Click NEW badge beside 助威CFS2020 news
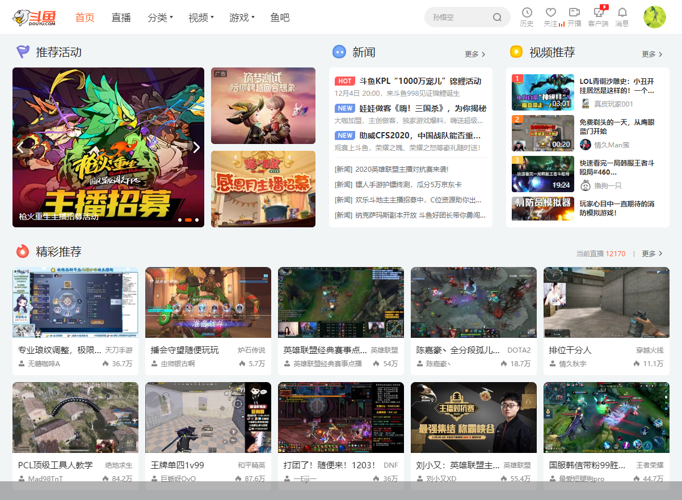Screen dimensions: 682x500 [345, 135]
